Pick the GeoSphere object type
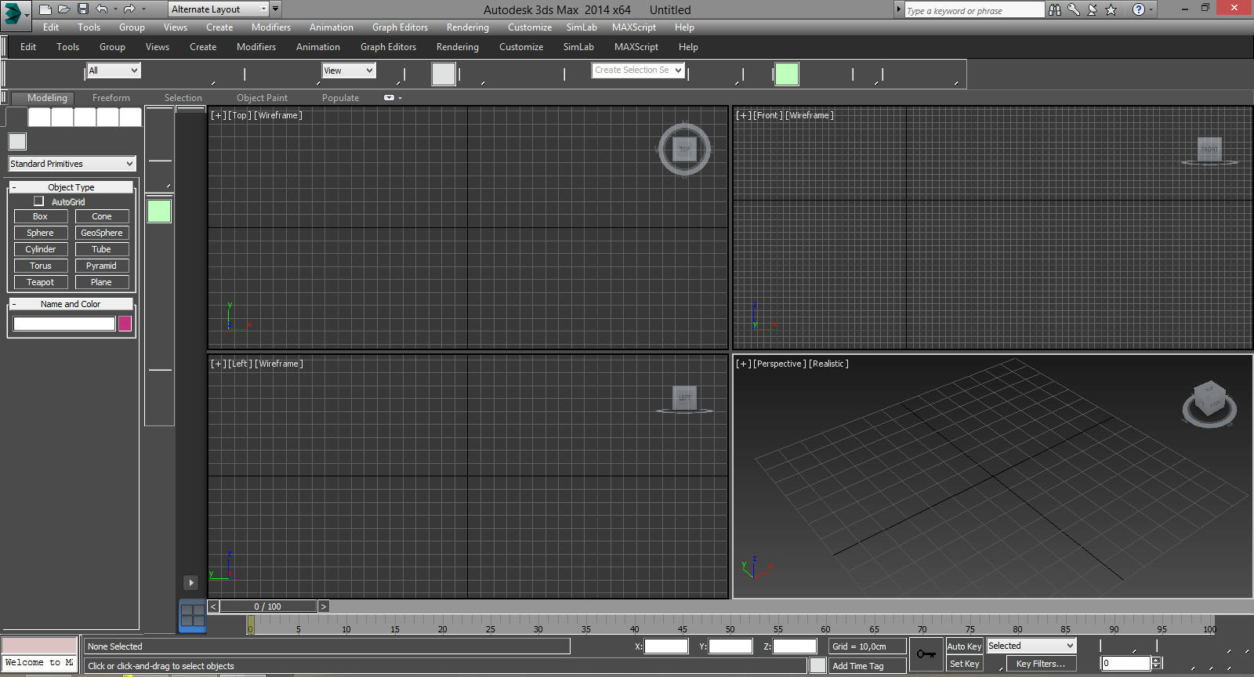 [102, 233]
